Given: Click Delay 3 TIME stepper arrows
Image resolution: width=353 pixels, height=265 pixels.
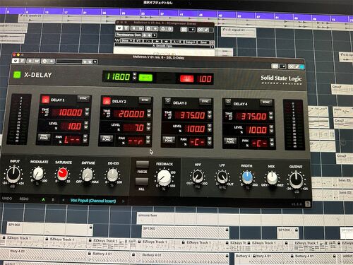Looking at the screenshot, I should pyautogui.click(x=210, y=114).
